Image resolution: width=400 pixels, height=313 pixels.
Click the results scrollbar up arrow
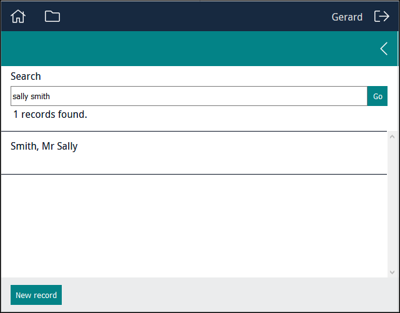tap(393, 137)
